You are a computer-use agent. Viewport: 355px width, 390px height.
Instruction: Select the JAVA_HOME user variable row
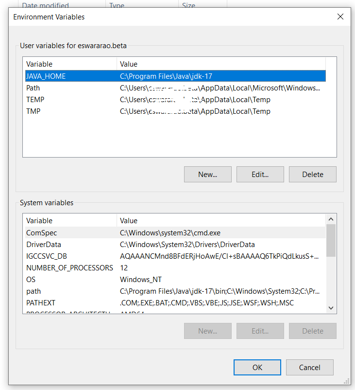point(46,76)
